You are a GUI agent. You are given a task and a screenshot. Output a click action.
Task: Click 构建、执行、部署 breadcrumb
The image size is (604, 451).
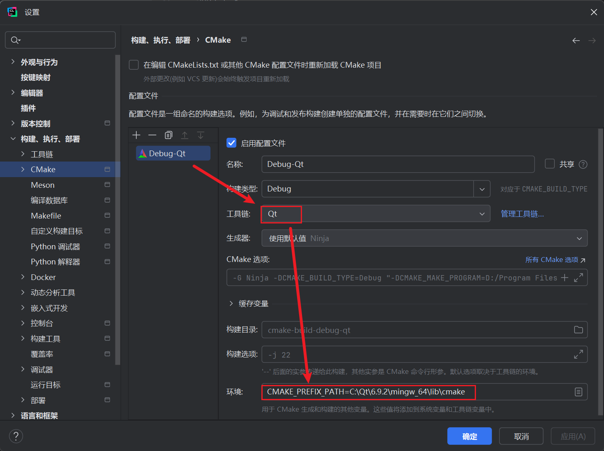point(160,40)
